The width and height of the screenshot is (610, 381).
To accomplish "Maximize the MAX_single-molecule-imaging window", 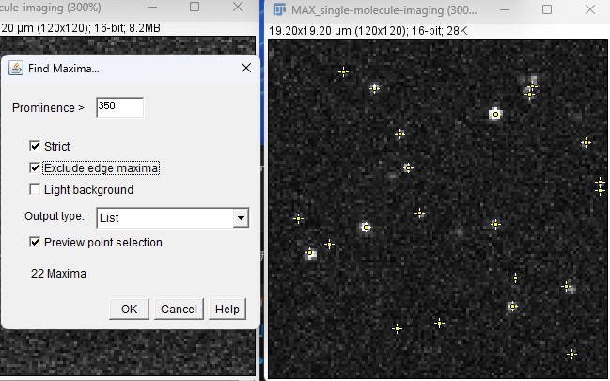I will 547,9.
